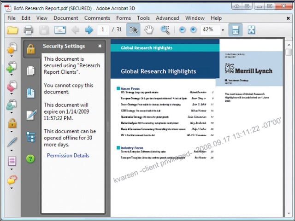This screenshot has width=295, height=221.
Task: Activate the Select tool cursor icon
Action: pos(133,29)
